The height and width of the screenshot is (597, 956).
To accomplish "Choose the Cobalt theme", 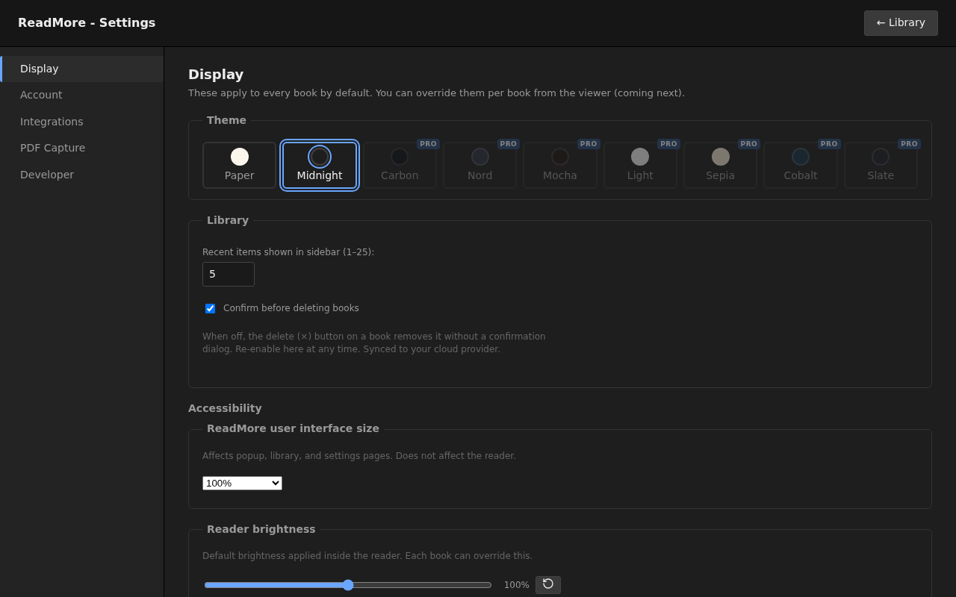I will point(801,166).
